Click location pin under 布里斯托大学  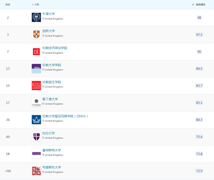43,172
